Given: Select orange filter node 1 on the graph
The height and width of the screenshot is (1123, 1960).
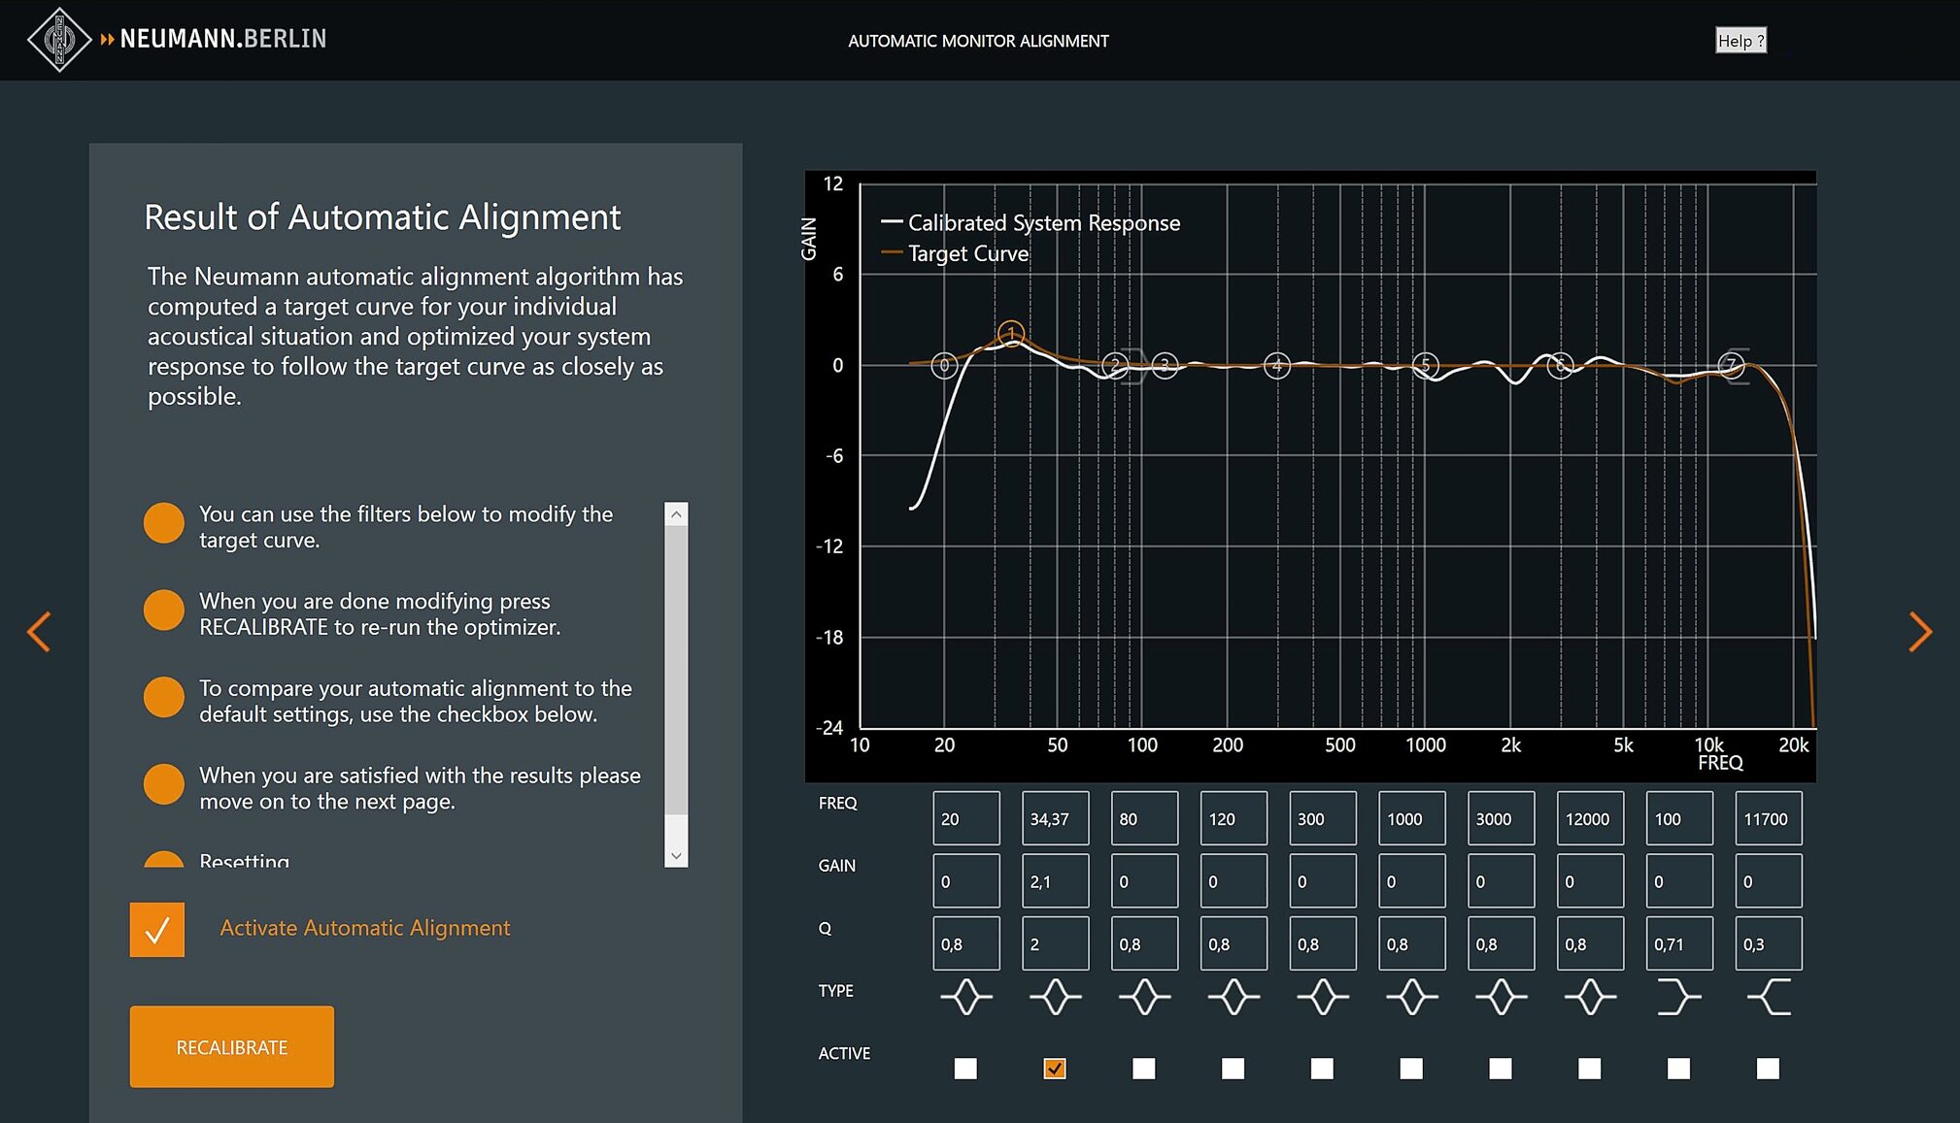Looking at the screenshot, I should [x=1011, y=334].
